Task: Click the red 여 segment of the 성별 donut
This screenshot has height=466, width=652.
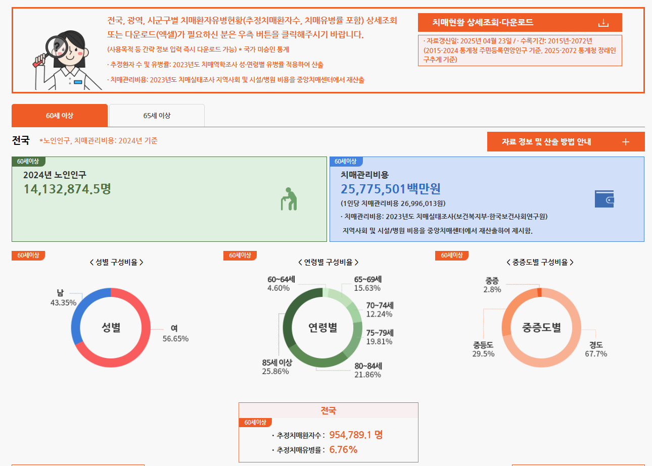Action: coord(146,328)
